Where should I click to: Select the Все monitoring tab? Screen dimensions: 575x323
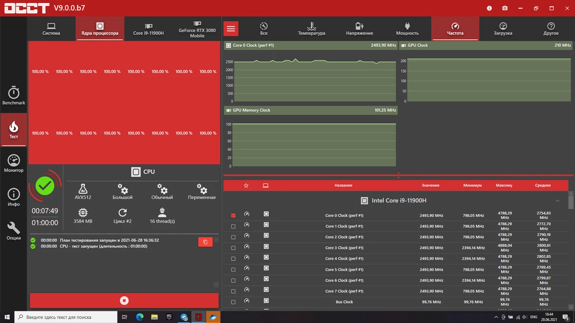[264, 29]
